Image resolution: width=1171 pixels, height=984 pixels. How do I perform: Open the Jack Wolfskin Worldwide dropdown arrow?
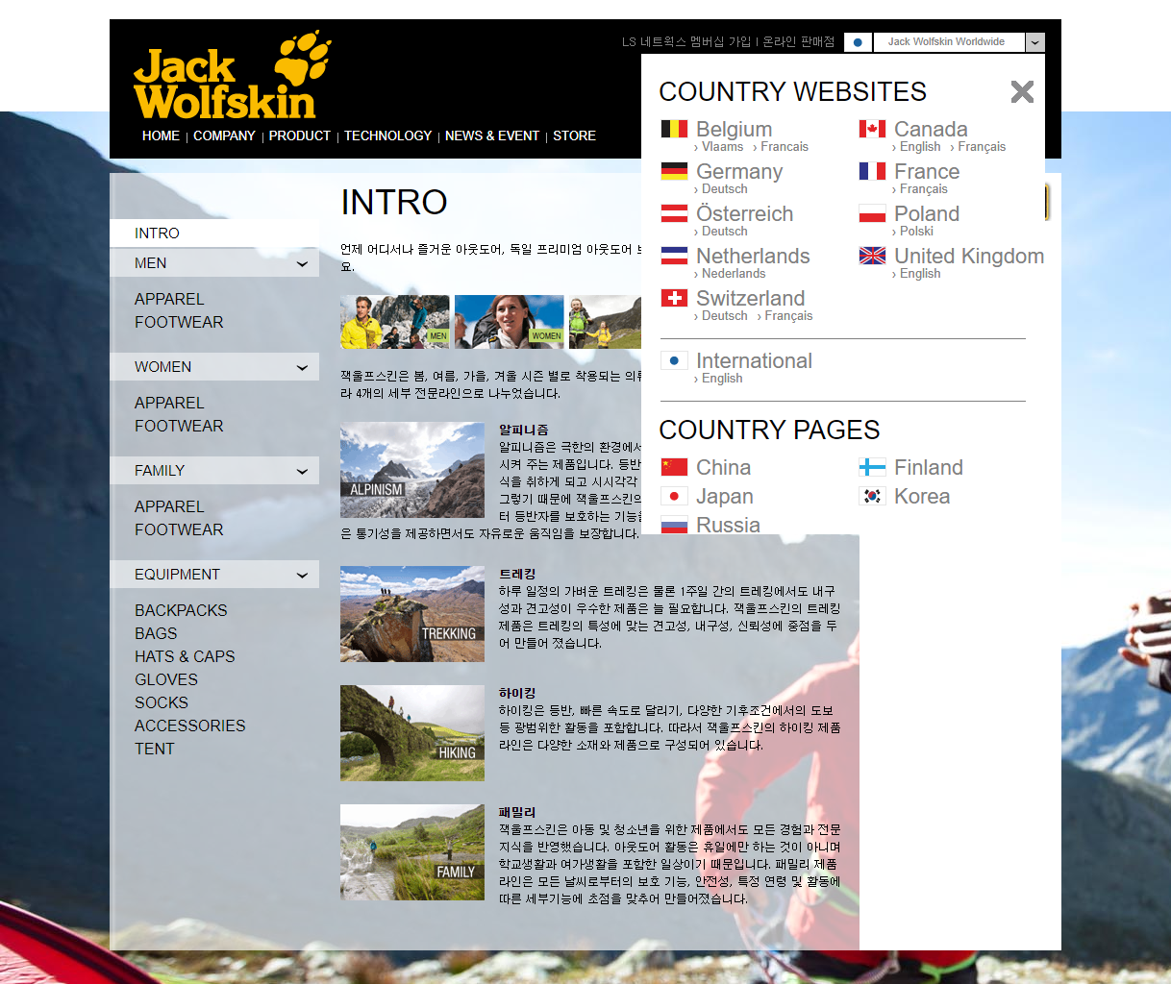coord(1035,42)
